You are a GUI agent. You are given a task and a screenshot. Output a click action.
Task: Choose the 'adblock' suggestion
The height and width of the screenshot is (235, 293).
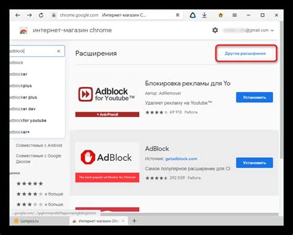pyautogui.click(x=37, y=62)
